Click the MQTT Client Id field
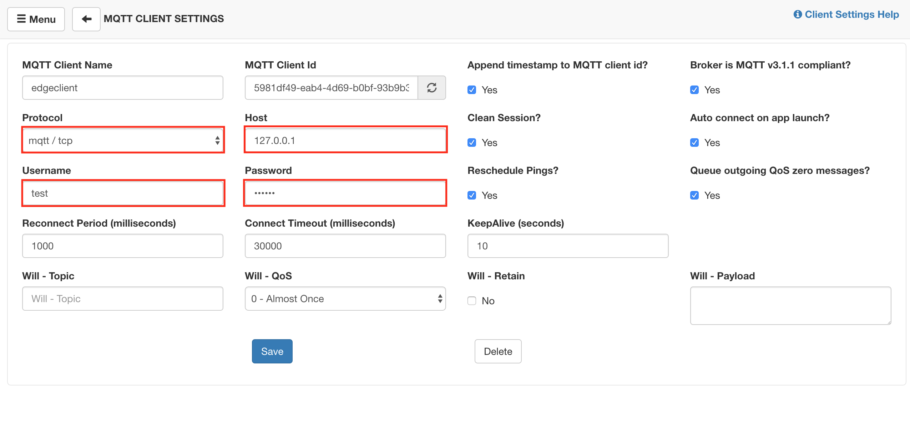 coord(332,88)
